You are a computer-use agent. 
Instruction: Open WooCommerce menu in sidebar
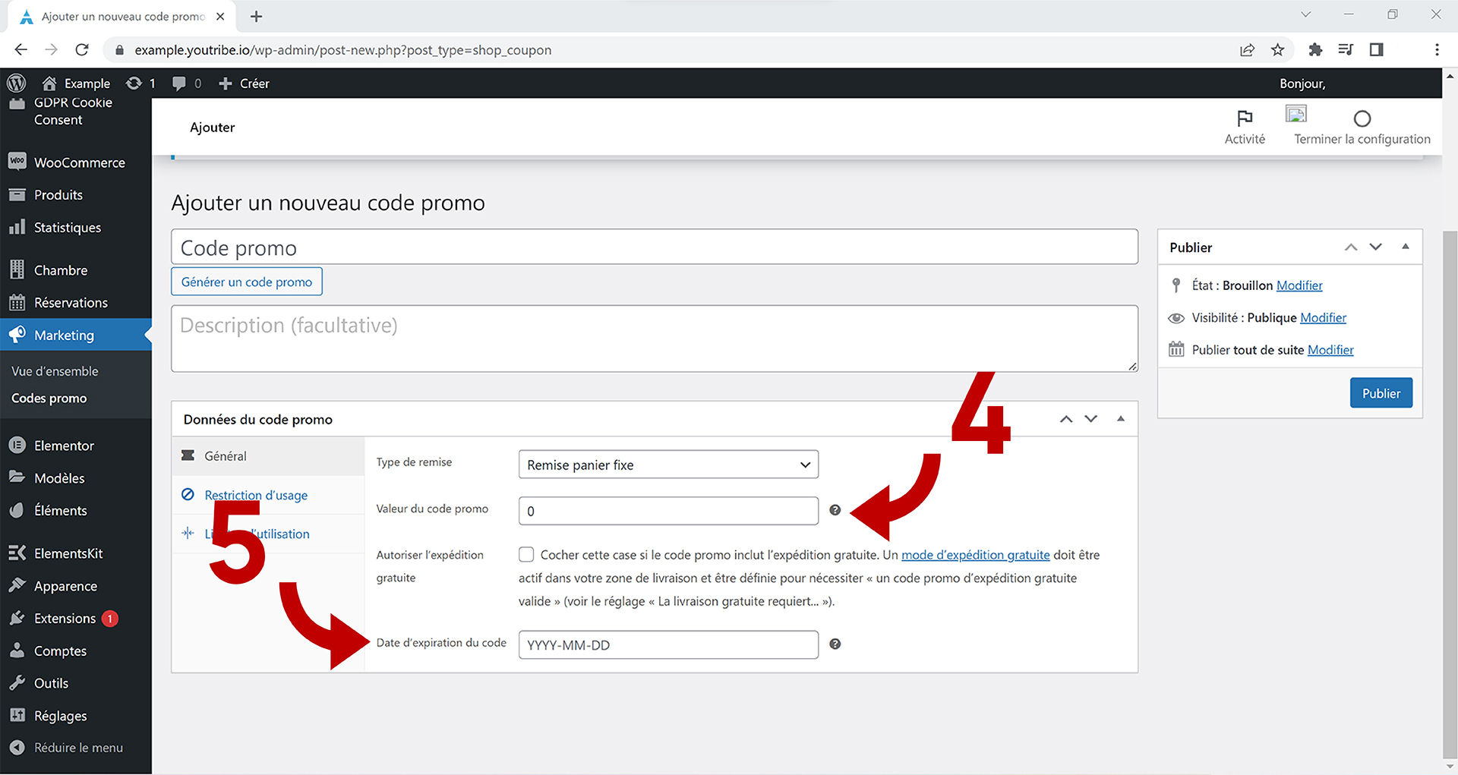(79, 162)
